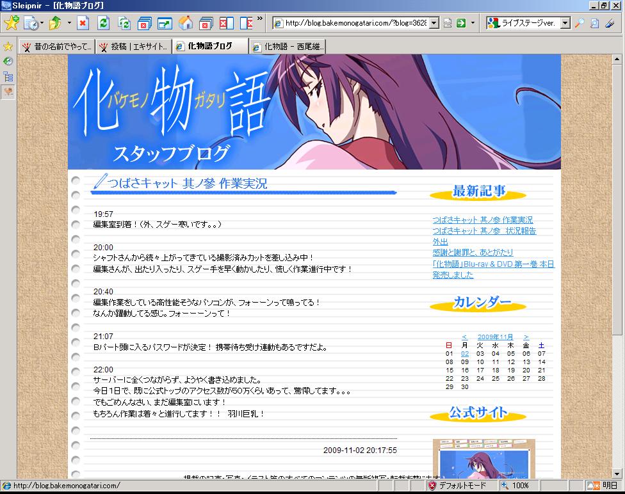Viewport: 625px width, 494px height.
Task: Click the find-in-page icon
Action: pyautogui.click(x=594, y=23)
